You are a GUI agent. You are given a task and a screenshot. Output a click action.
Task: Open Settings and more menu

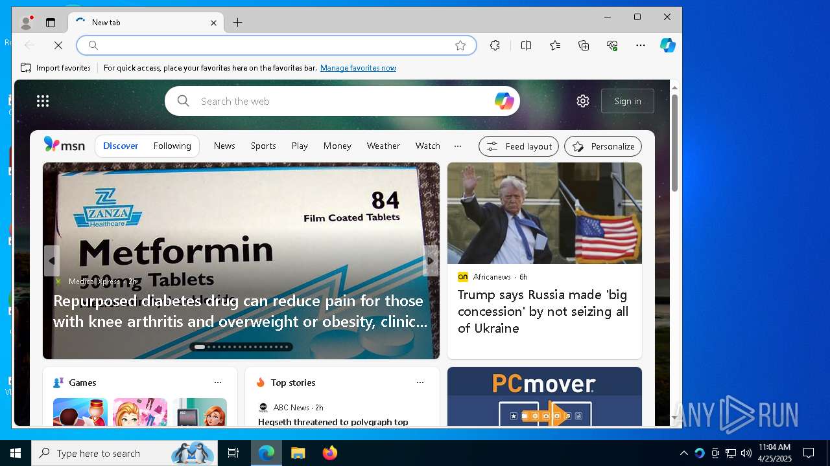click(641, 45)
